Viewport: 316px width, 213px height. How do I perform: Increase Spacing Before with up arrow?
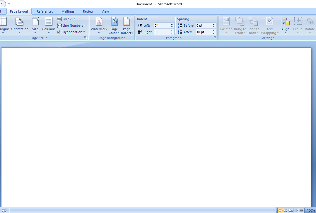pos(213,24)
